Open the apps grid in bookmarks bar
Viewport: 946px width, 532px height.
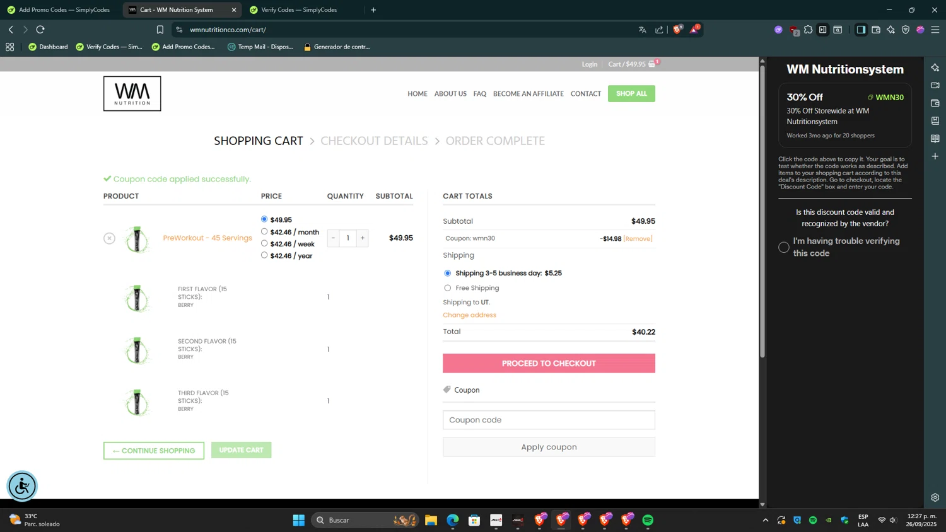9,47
